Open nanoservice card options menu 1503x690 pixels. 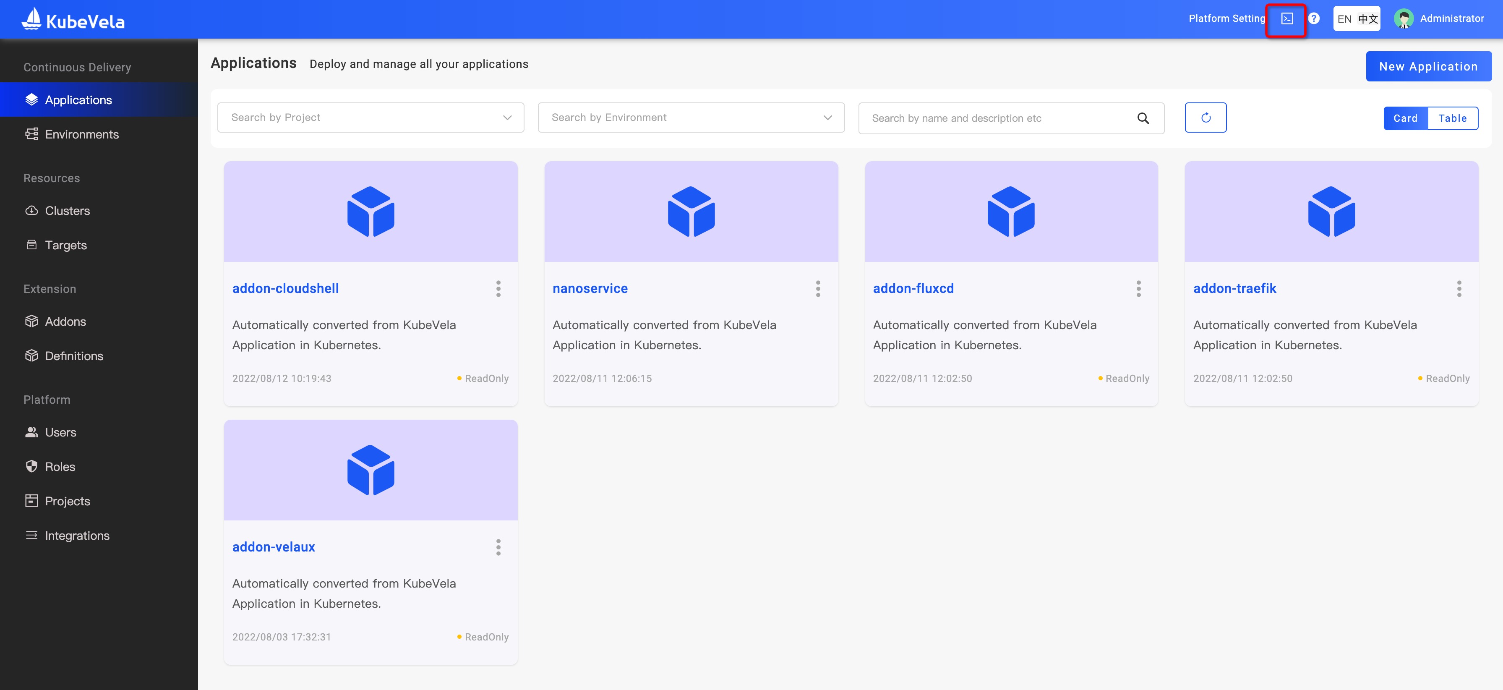coord(818,288)
